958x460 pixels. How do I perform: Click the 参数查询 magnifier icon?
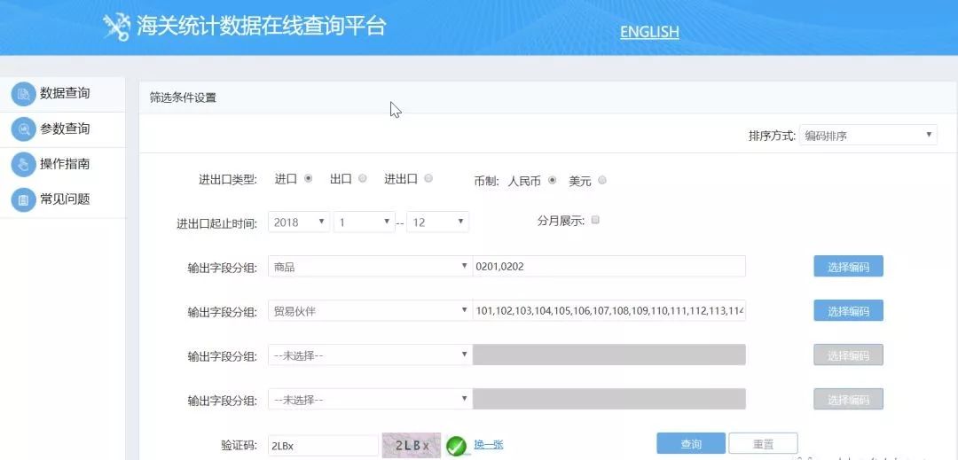click(24, 129)
